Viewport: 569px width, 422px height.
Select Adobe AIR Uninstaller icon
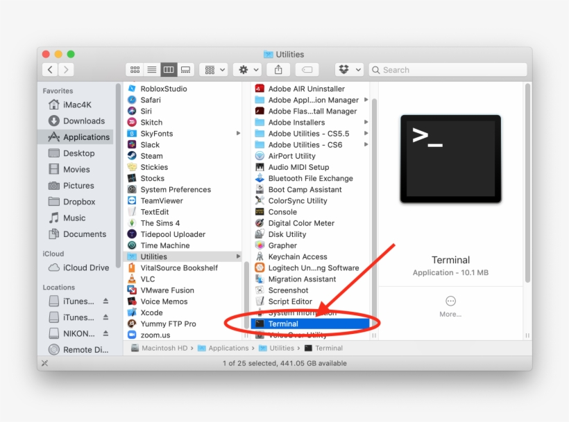(260, 89)
